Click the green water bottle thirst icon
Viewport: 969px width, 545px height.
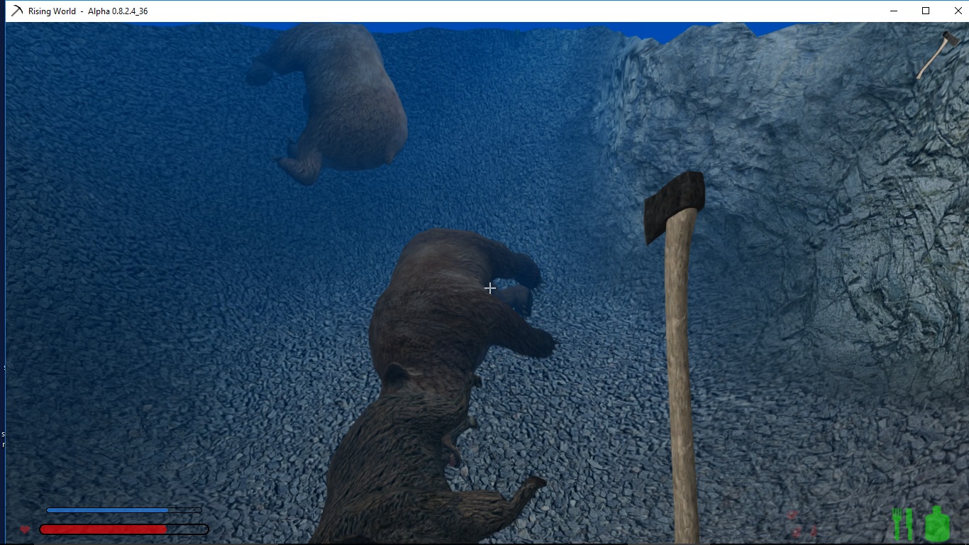point(937,524)
